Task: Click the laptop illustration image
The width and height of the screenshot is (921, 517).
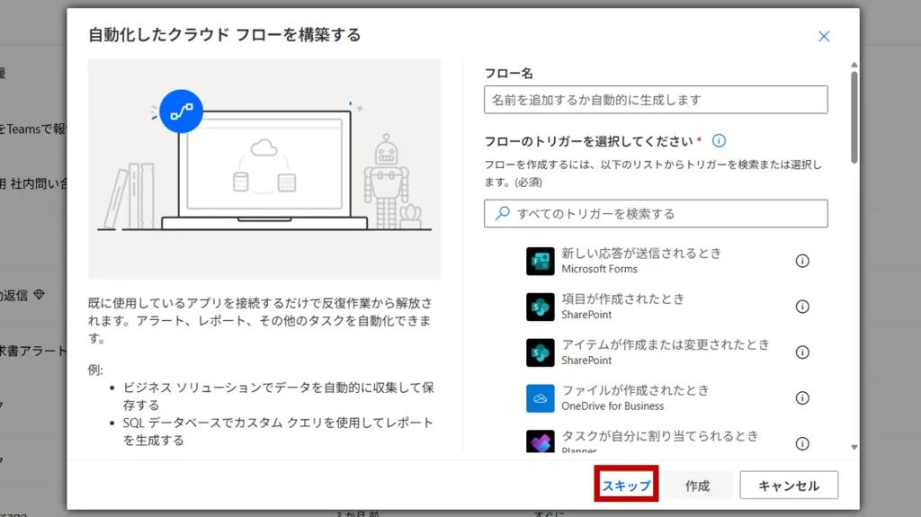Action: 264,169
